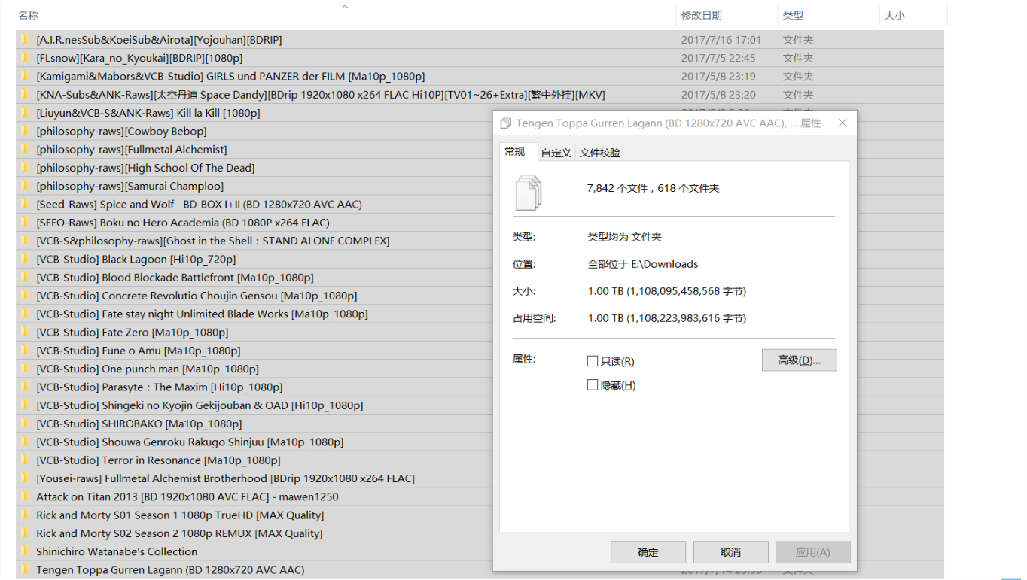Click folder icon beside Fune o Amu
This screenshot has height=580, width=1027.
coord(25,351)
